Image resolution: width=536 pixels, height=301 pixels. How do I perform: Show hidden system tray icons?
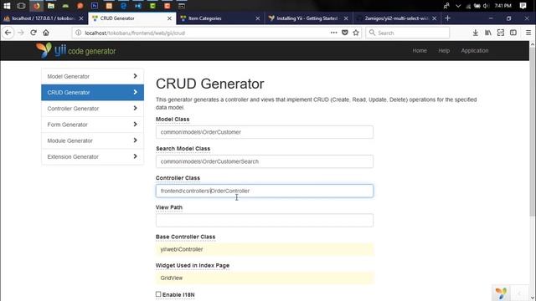click(x=458, y=6)
